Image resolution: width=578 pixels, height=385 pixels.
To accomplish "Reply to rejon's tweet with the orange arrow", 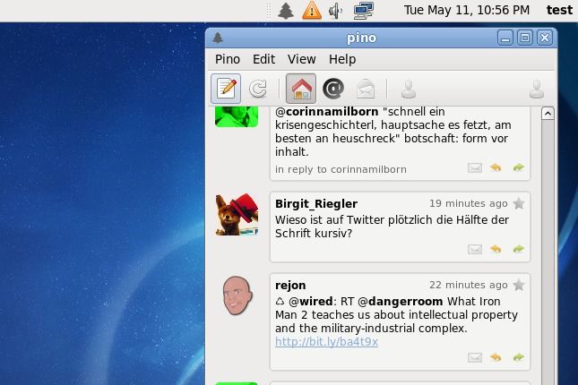I will (496, 357).
